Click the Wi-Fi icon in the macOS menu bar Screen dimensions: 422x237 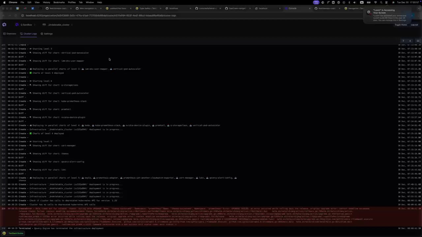click(376, 2)
